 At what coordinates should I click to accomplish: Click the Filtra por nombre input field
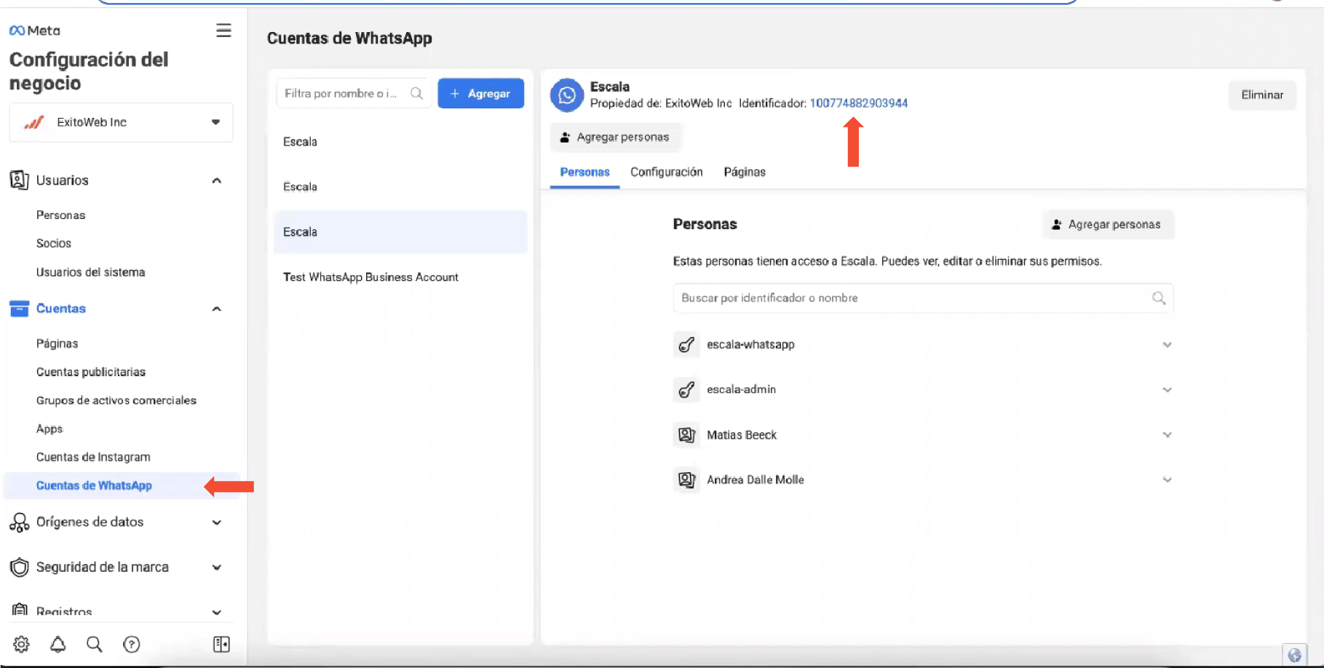tap(354, 93)
